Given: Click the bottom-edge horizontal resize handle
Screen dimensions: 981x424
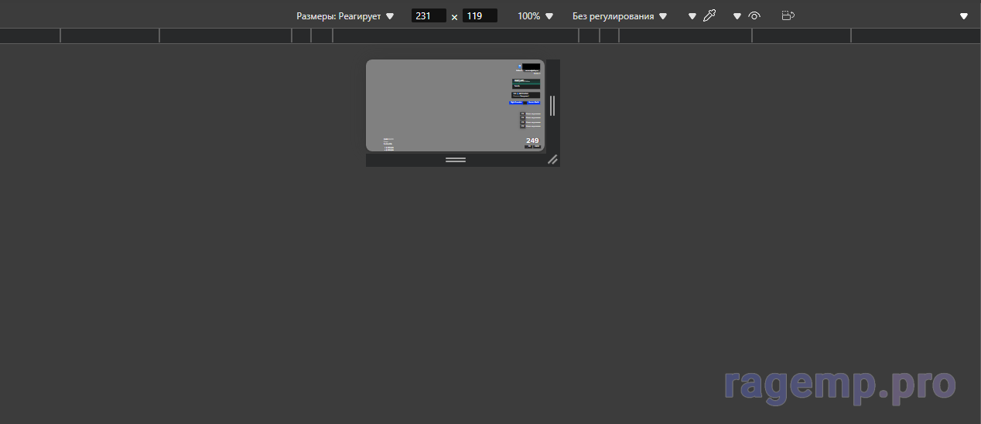Looking at the screenshot, I should tap(456, 160).
